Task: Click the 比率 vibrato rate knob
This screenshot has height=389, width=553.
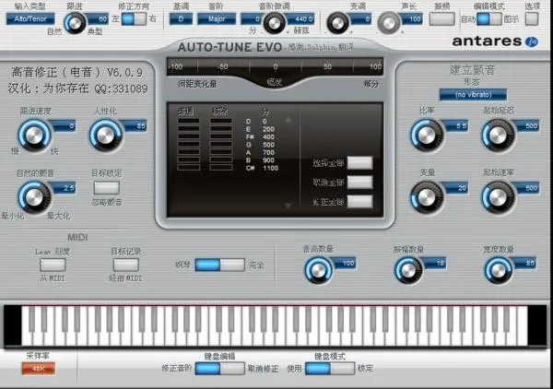Action: [x=427, y=136]
